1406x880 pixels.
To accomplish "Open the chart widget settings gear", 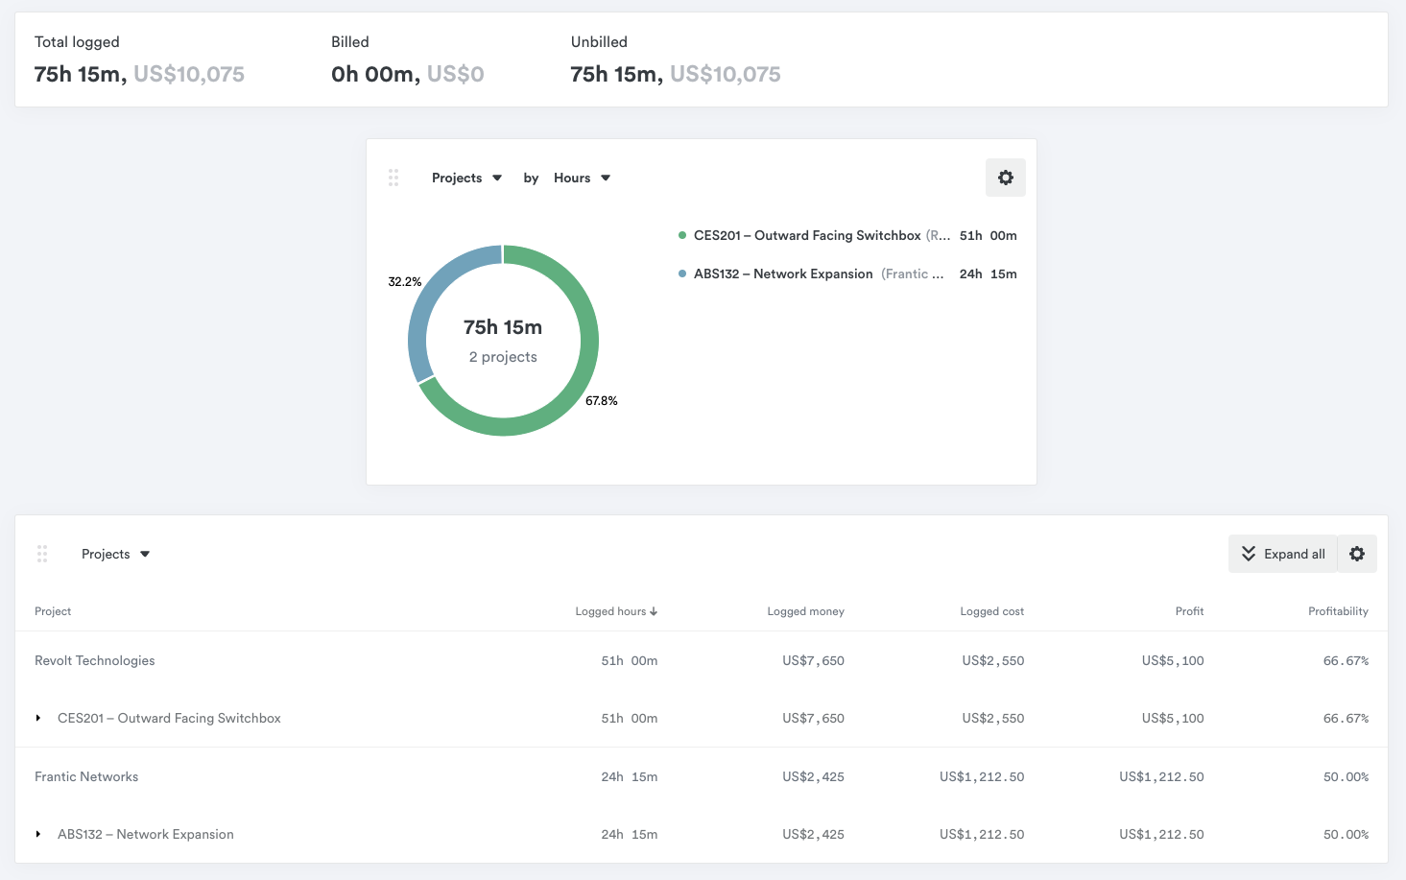I will pyautogui.click(x=1005, y=178).
